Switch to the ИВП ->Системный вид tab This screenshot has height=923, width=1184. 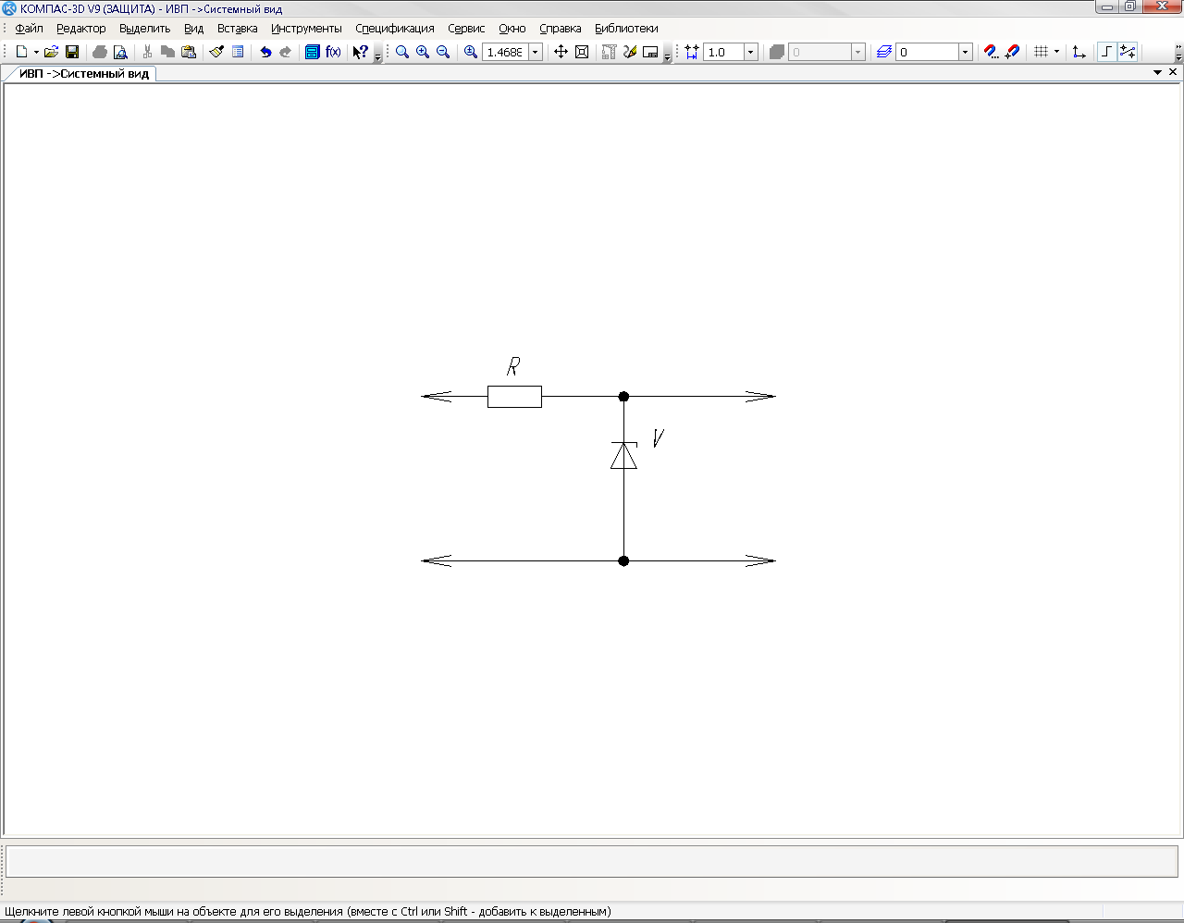[84, 74]
